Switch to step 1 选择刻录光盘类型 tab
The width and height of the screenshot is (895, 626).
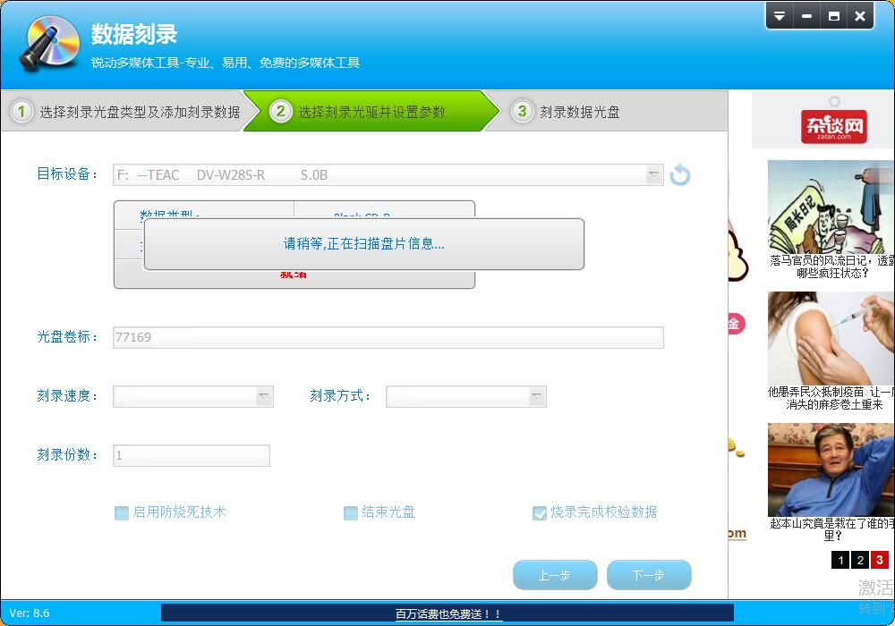pyautogui.click(x=125, y=112)
